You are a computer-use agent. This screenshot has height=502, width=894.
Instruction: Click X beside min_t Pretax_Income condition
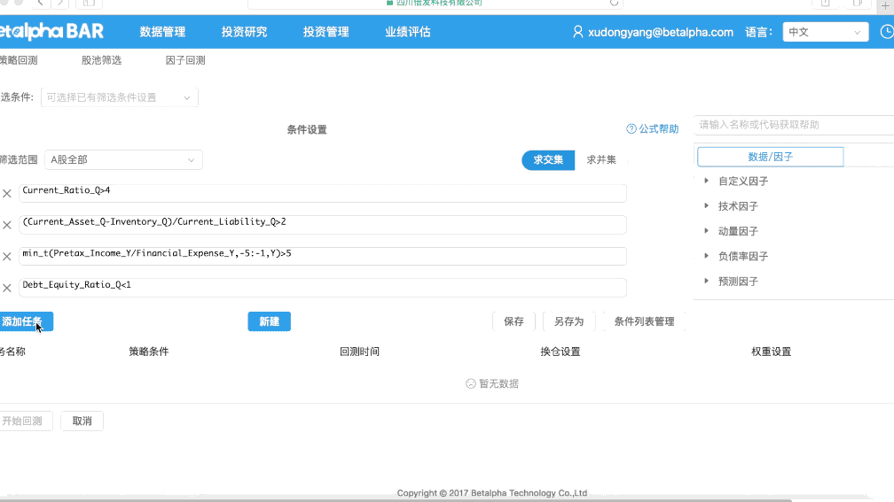(x=7, y=257)
